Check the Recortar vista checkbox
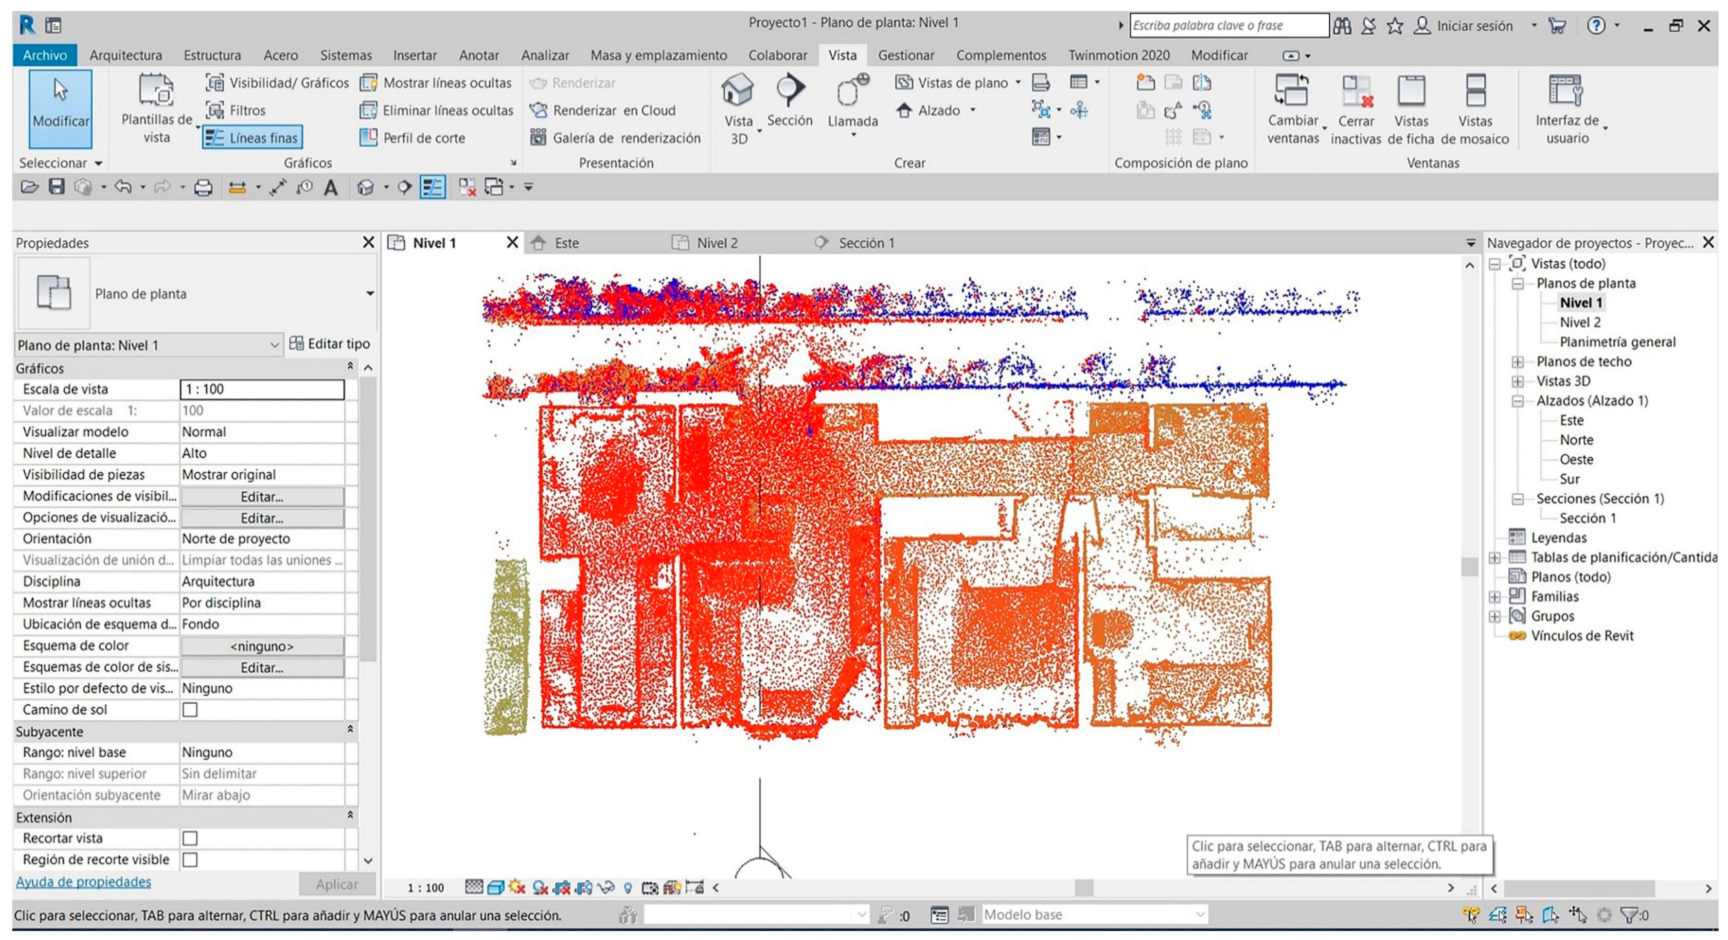The image size is (1728, 940). [x=190, y=838]
